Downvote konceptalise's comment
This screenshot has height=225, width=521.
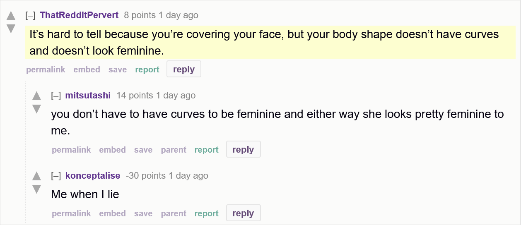(37, 189)
